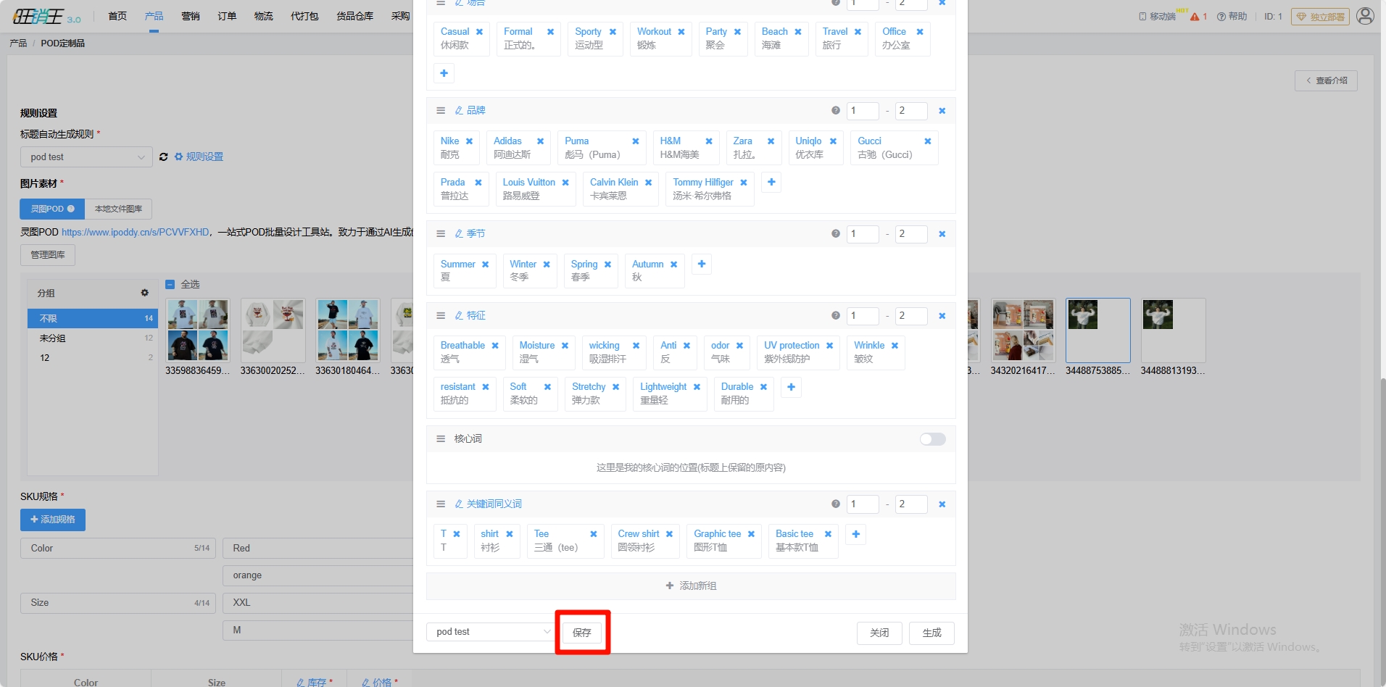Expand 添加新组 to add a group
The height and width of the screenshot is (687, 1386).
point(690,586)
